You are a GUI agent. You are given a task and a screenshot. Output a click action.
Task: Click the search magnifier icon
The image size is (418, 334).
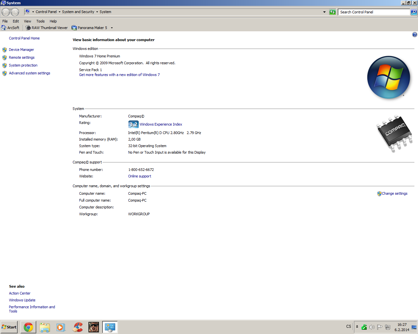(414, 12)
